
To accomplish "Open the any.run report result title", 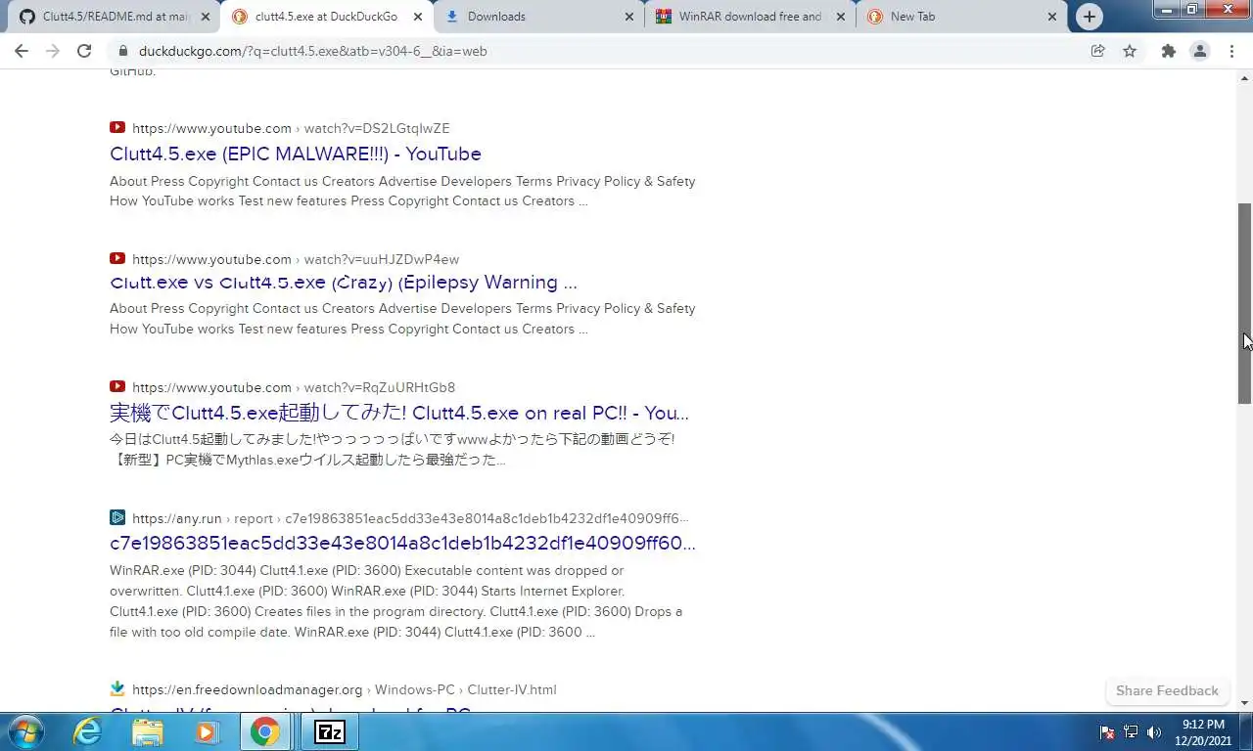I will click(402, 543).
